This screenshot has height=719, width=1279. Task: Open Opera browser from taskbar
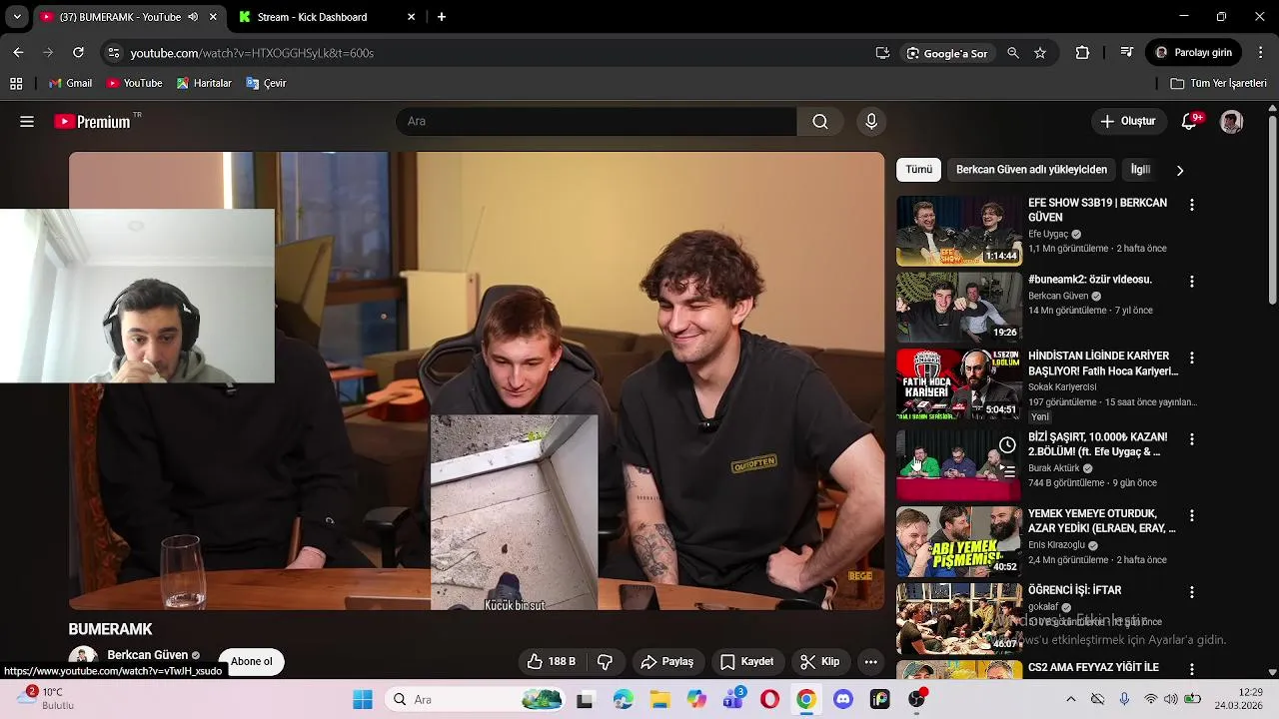pos(769,699)
